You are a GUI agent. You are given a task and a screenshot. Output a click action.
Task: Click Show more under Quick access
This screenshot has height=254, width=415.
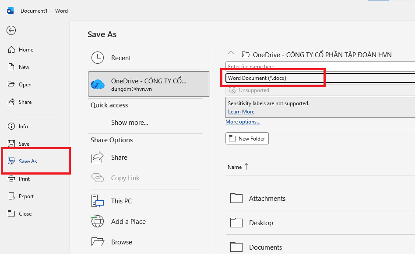pyautogui.click(x=130, y=122)
